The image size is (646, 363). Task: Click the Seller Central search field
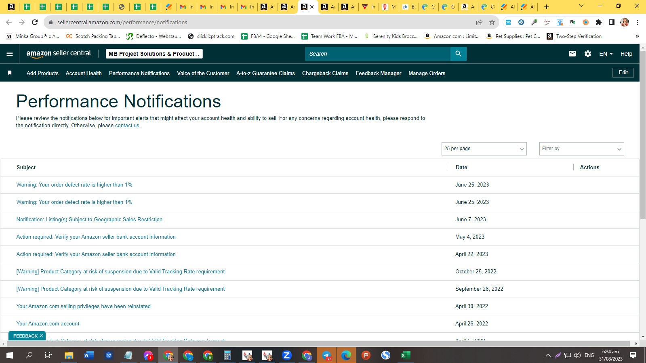click(x=378, y=54)
